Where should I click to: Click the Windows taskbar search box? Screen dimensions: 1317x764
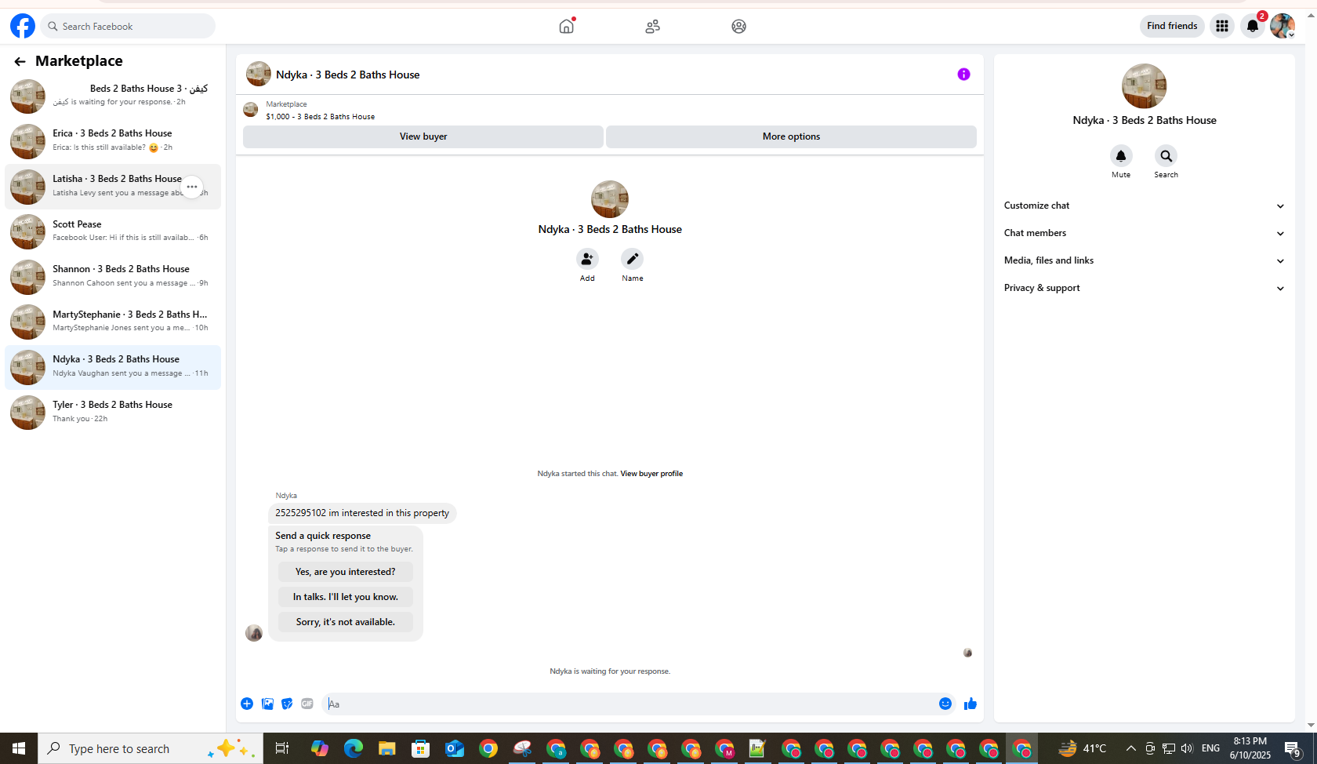(151, 748)
